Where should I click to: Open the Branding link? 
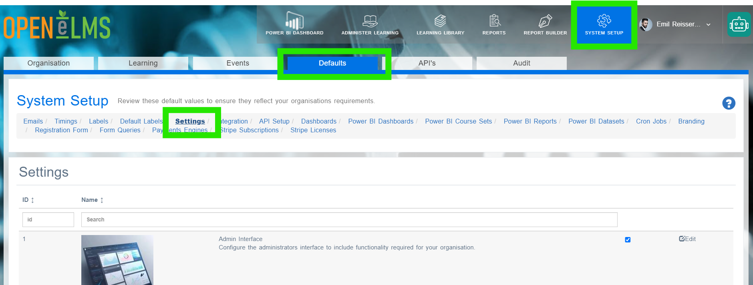pyautogui.click(x=691, y=121)
